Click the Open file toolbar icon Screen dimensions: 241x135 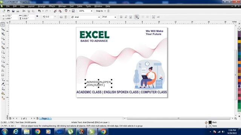click(x=8, y=11)
